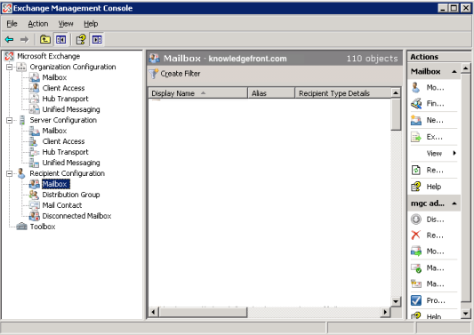Select Mailbox under Server Configuration
The width and height of the screenshot is (474, 335).
pyautogui.click(x=54, y=131)
